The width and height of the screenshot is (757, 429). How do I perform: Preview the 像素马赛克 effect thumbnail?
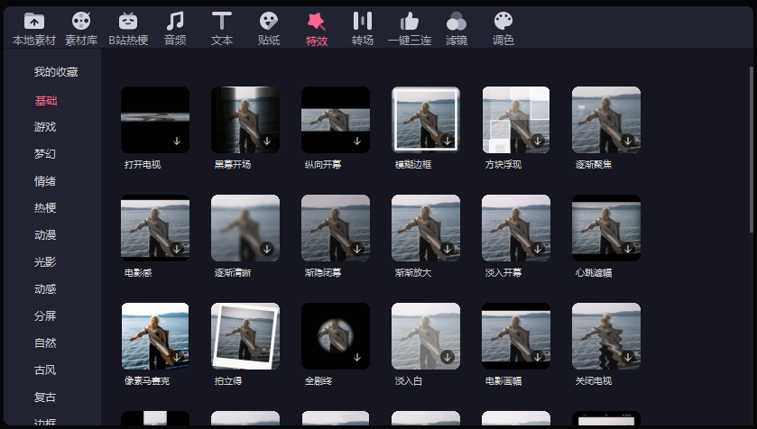tap(155, 336)
